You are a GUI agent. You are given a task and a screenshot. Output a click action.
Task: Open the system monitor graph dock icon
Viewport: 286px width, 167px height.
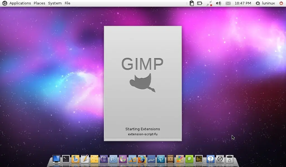(x=199, y=159)
